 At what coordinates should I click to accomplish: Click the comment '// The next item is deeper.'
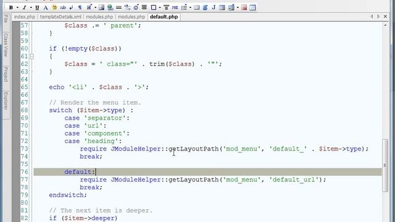pos(101,210)
